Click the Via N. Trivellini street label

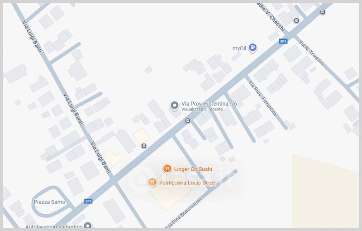[311, 53]
